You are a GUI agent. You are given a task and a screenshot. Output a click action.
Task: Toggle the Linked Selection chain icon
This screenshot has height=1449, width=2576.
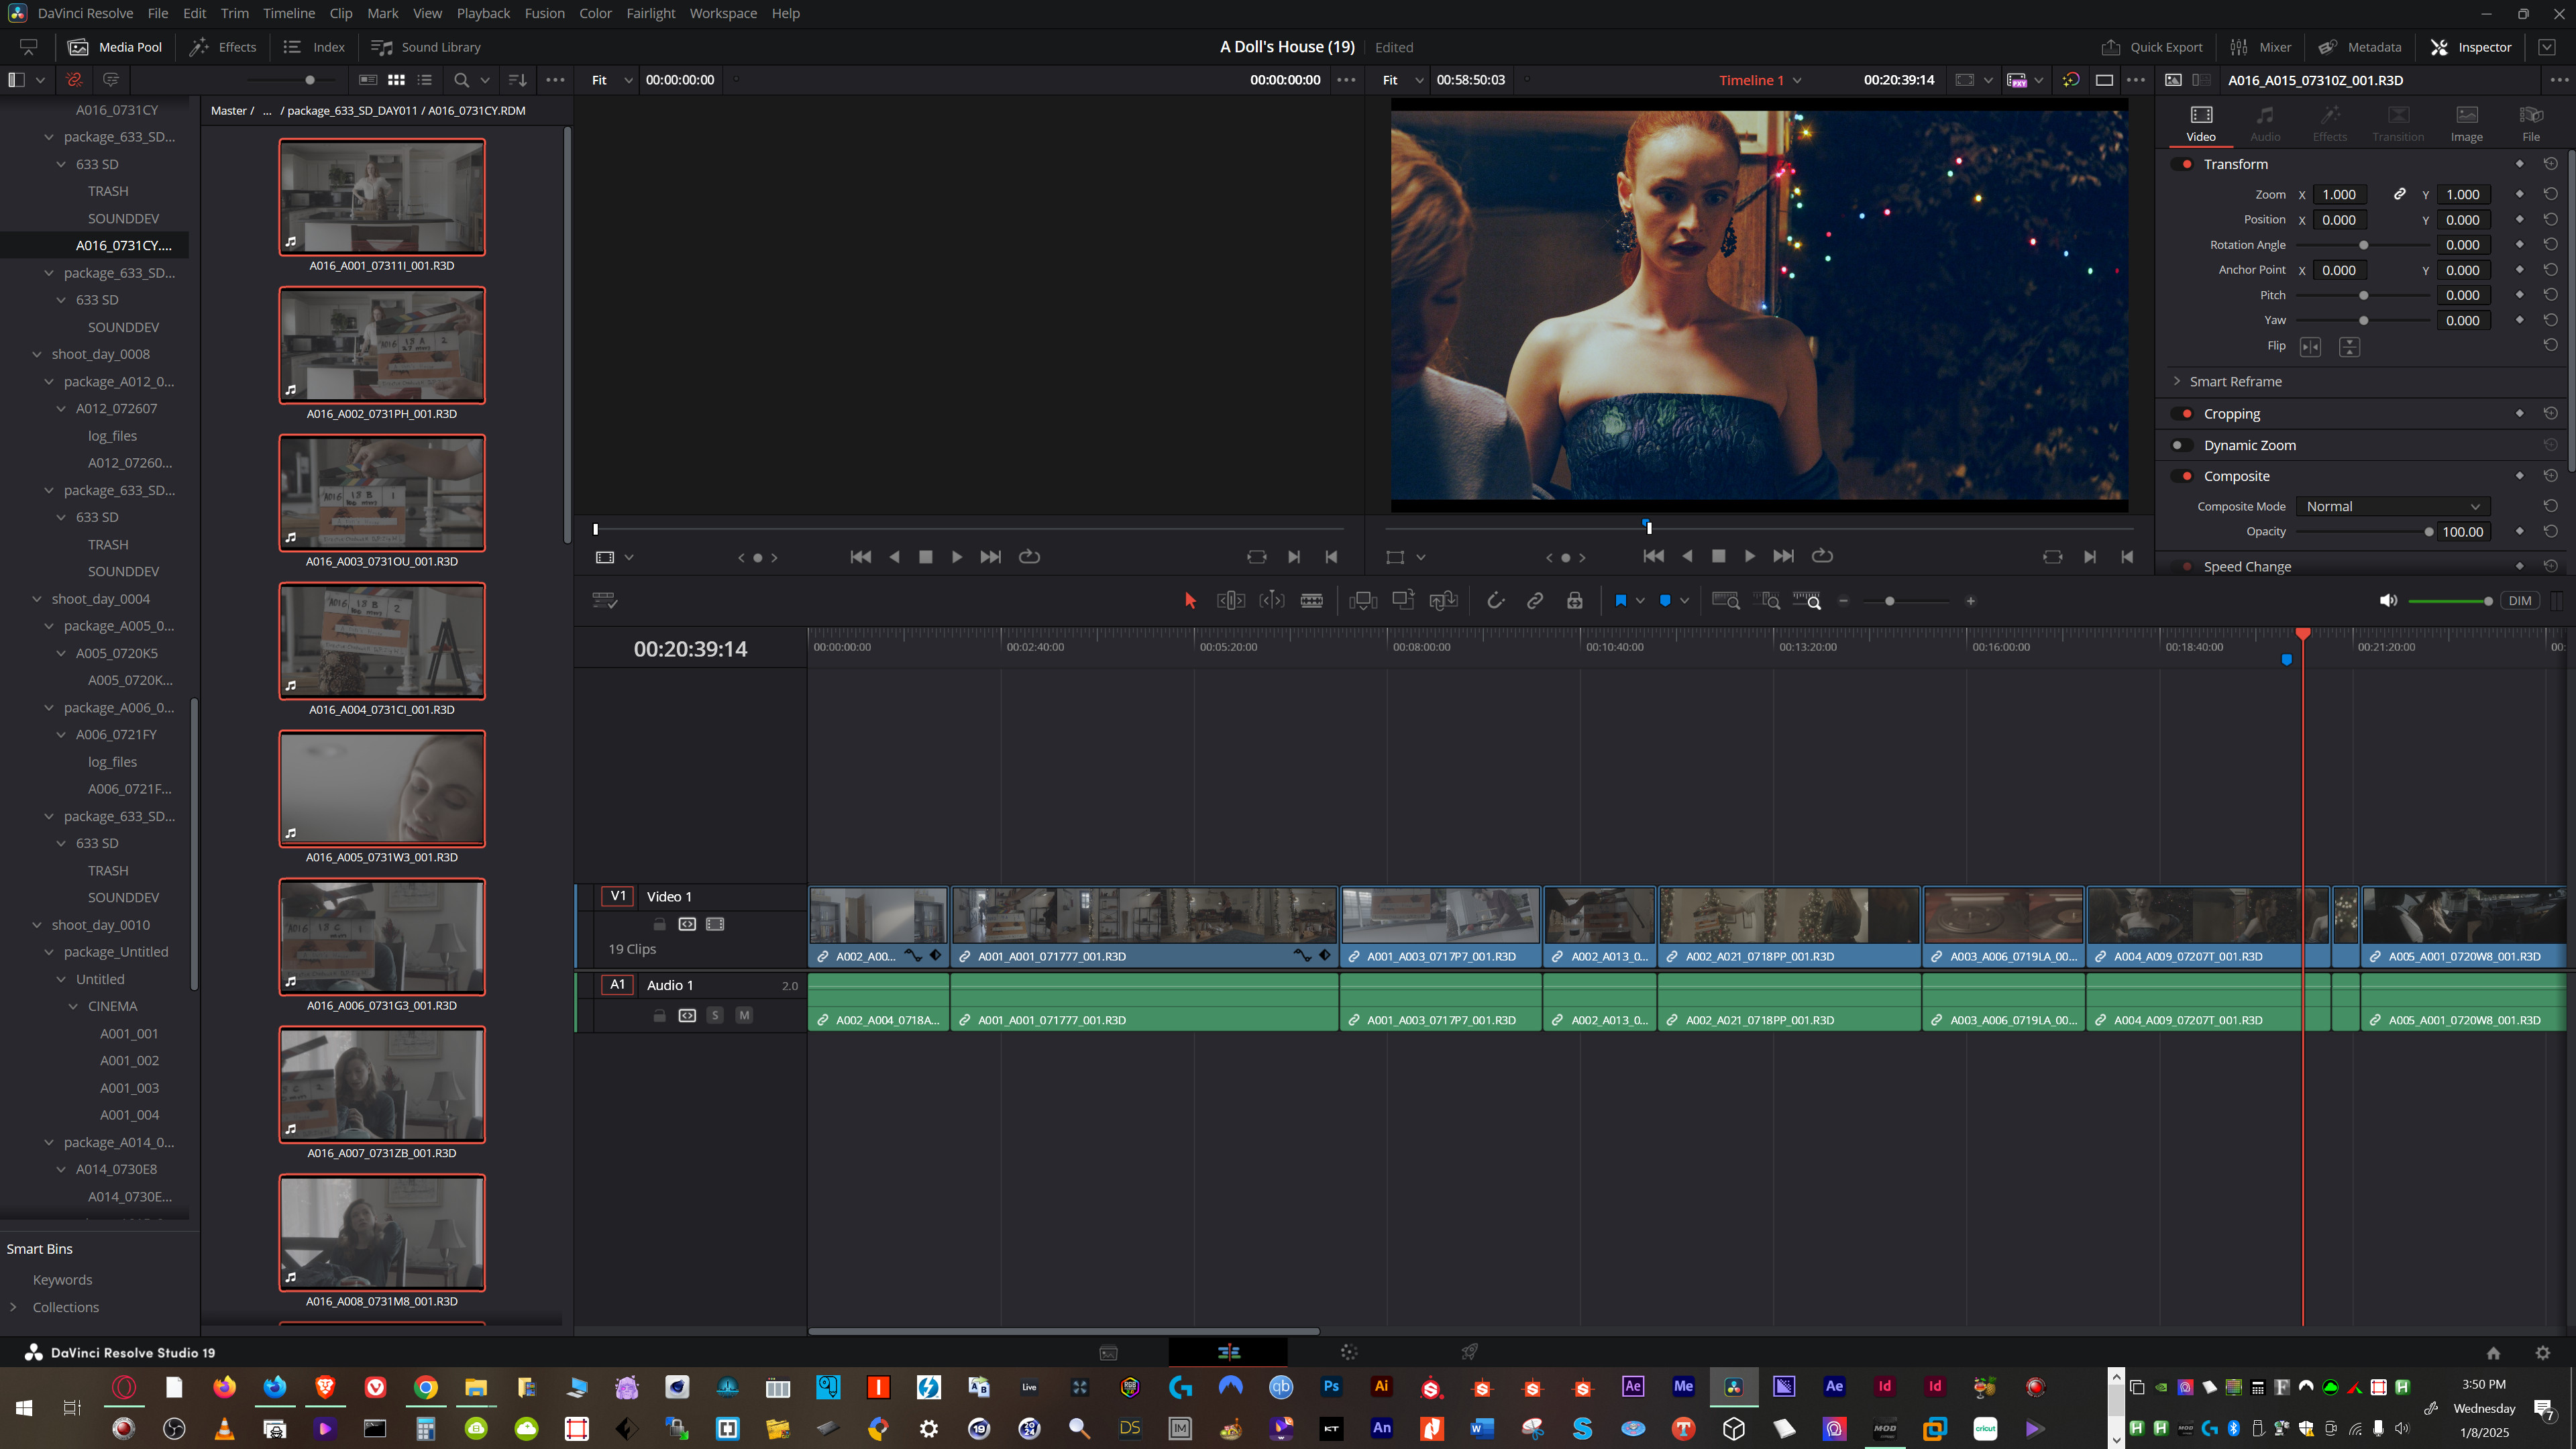tap(1535, 601)
